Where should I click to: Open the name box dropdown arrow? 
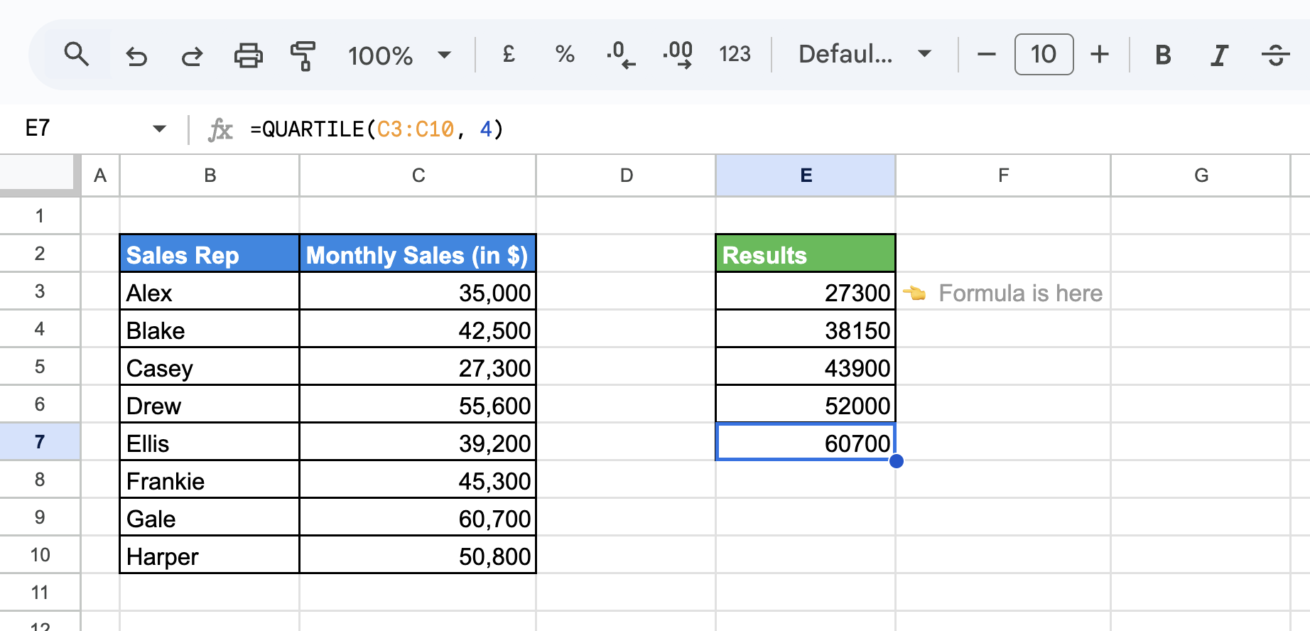[x=159, y=129]
